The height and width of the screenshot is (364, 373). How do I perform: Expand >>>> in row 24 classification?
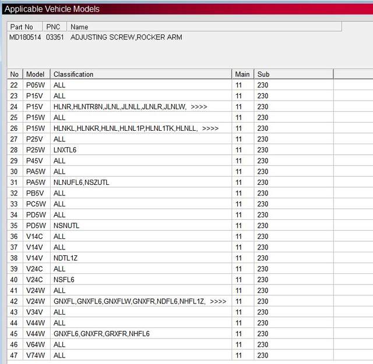pyautogui.click(x=199, y=107)
